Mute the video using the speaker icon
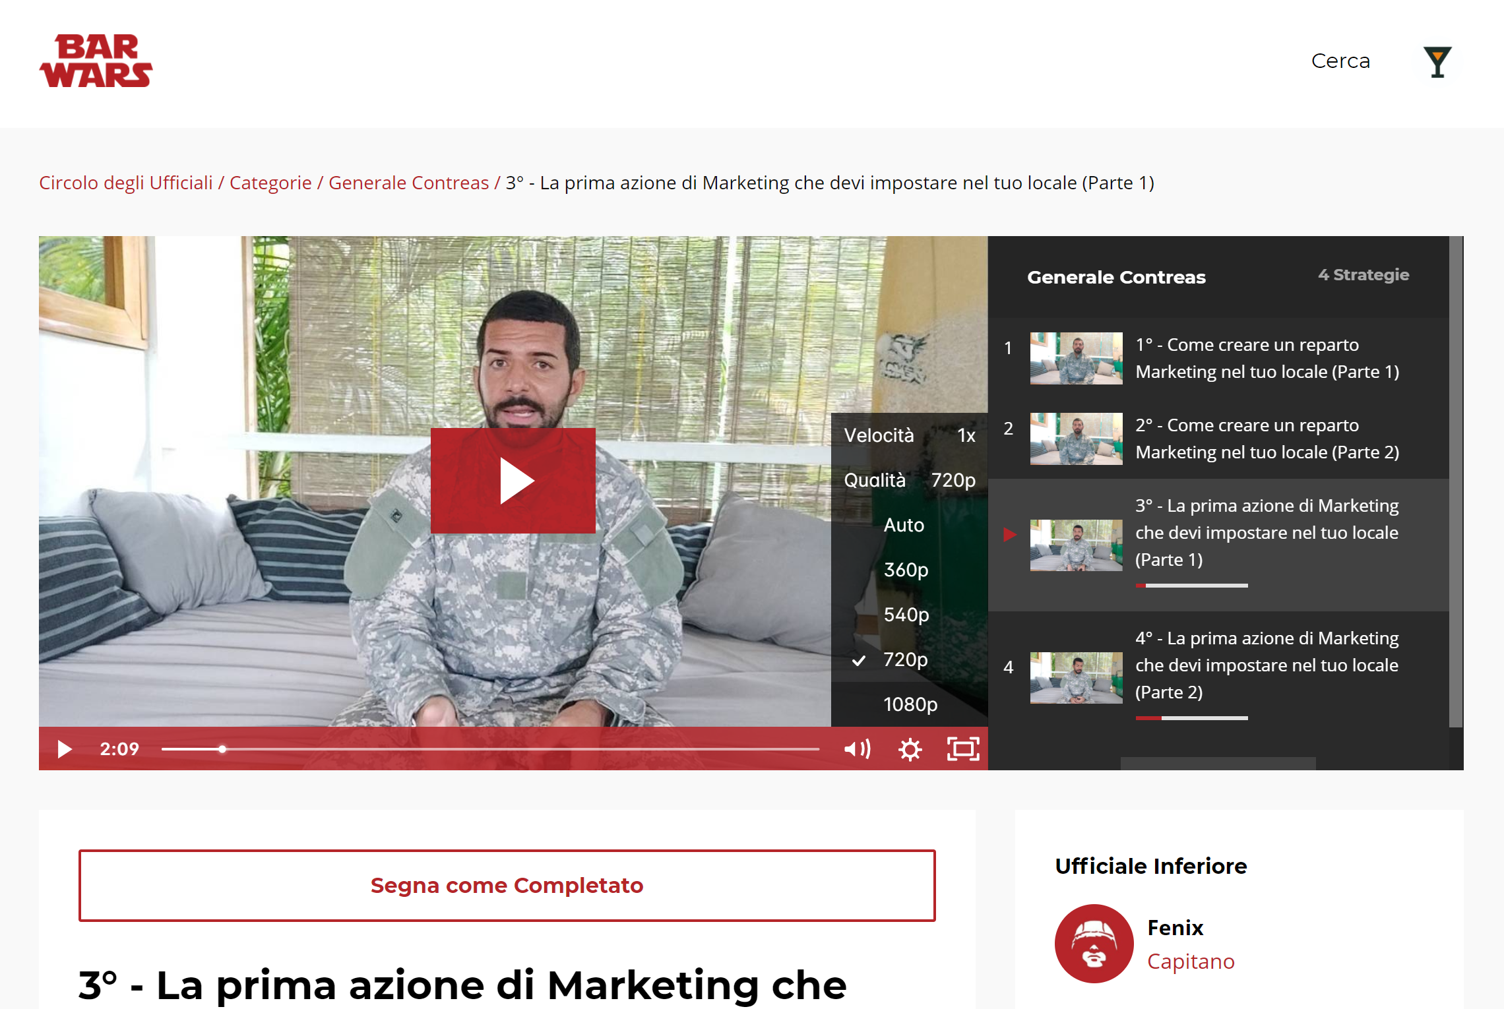This screenshot has height=1009, width=1504. [858, 749]
